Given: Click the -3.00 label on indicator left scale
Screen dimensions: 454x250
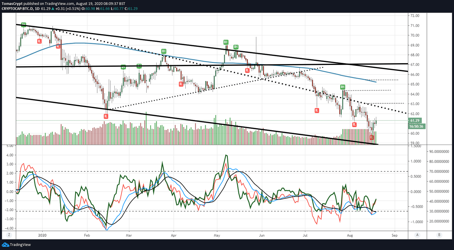Looking at the screenshot, I should point(9,219).
